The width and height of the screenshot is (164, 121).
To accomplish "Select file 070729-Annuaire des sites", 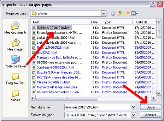I will pyautogui.click(x=59, y=77).
